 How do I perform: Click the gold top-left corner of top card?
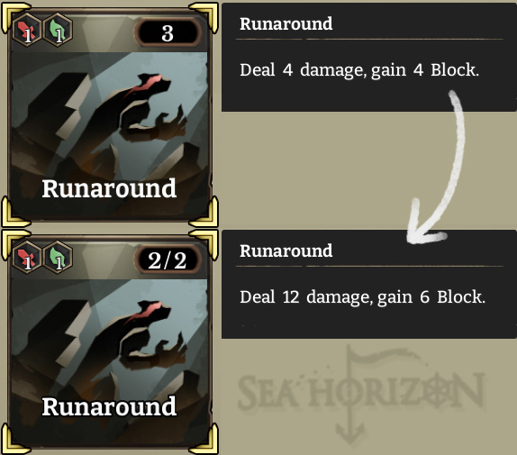pyautogui.click(x=14, y=14)
